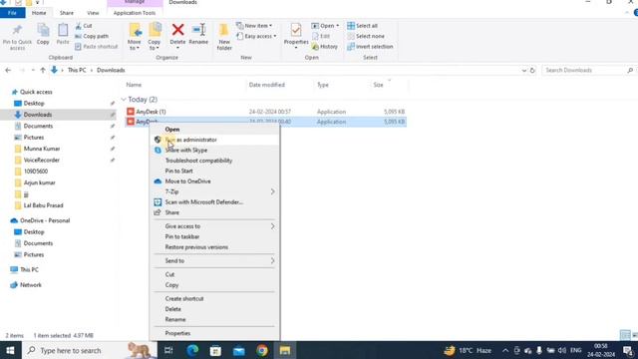Open VoiceRecorder folder in sidebar
638x359 pixels.
tap(42, 160)
